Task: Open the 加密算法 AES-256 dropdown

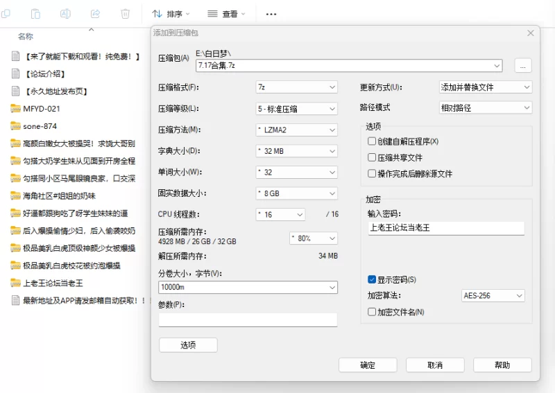Action: 493,295
